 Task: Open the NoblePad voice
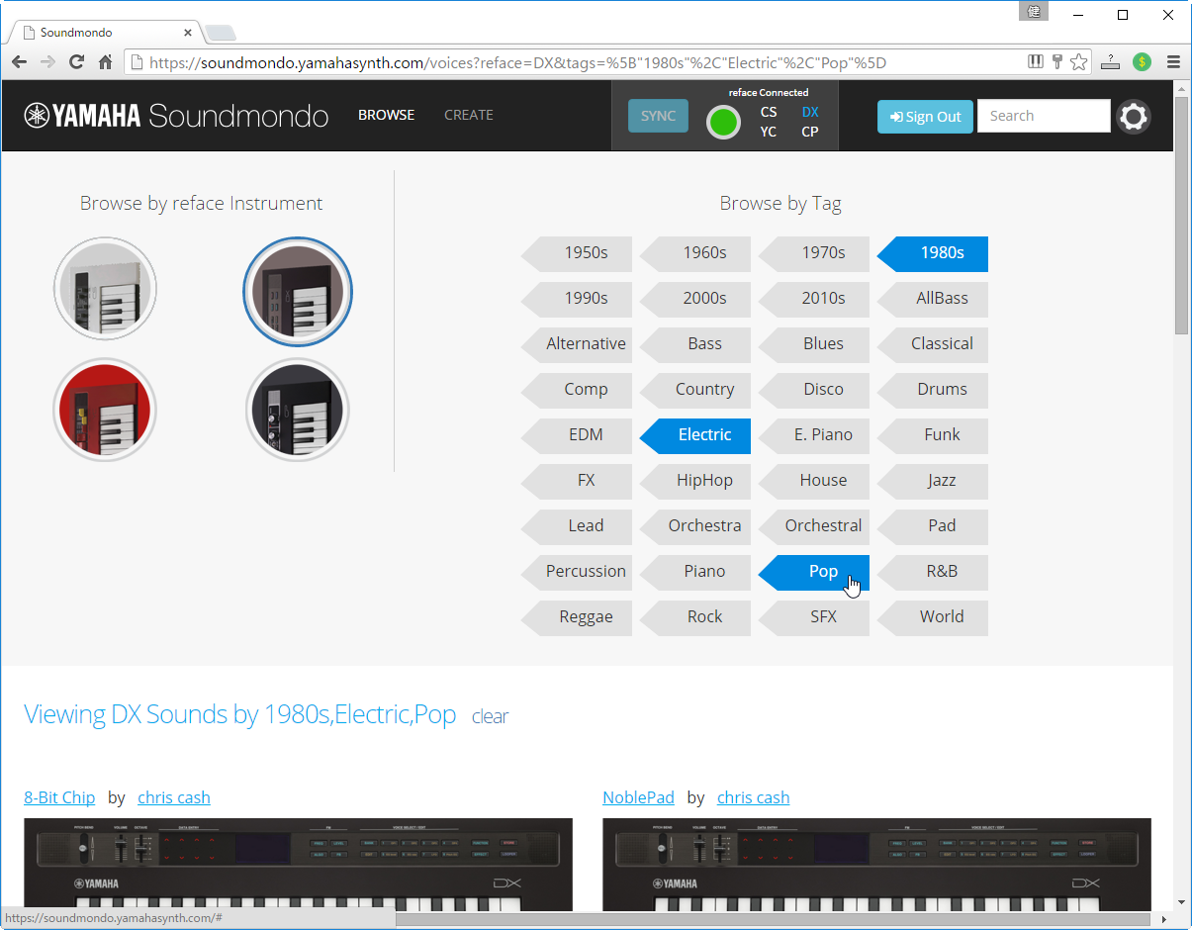(638, 797)
